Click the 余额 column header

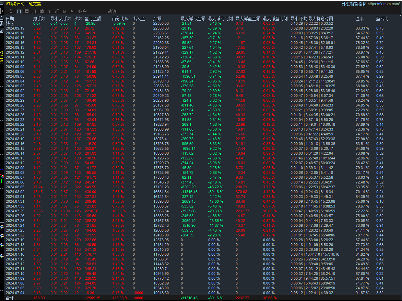pyautogui.click(x=157, y=19)
